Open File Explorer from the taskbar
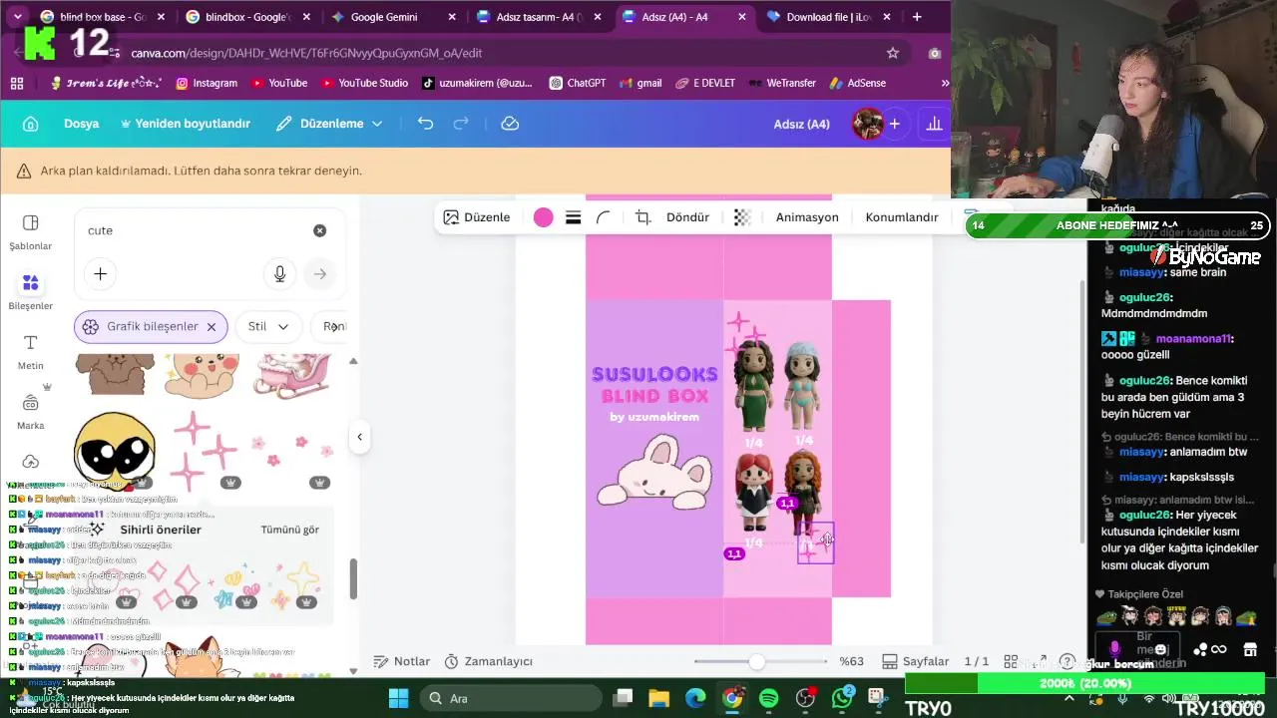This screenshot has height=718, width=1277. [x=658, y=698]
